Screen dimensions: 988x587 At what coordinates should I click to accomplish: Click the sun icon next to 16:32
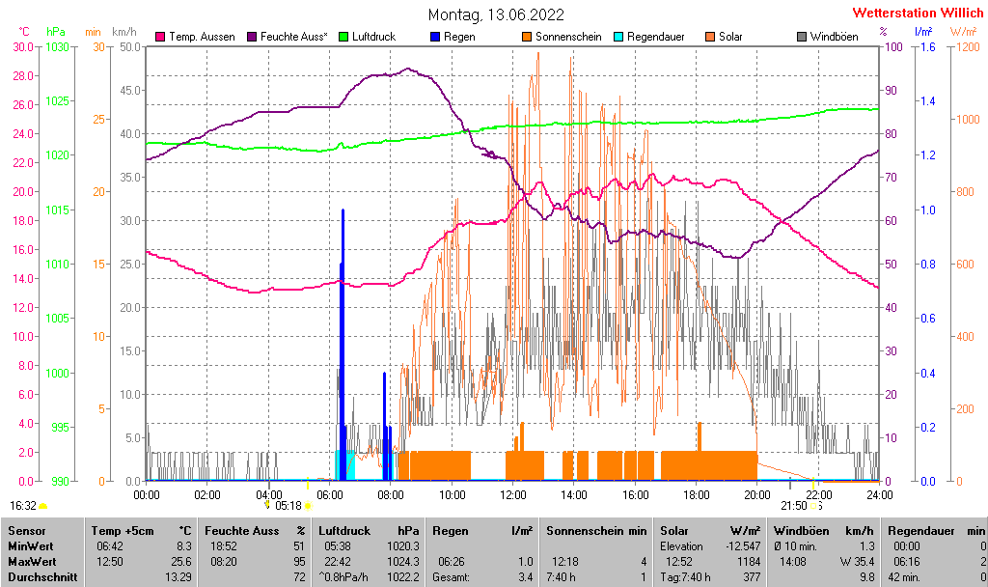pyautogui.click(x=43, y=505)
